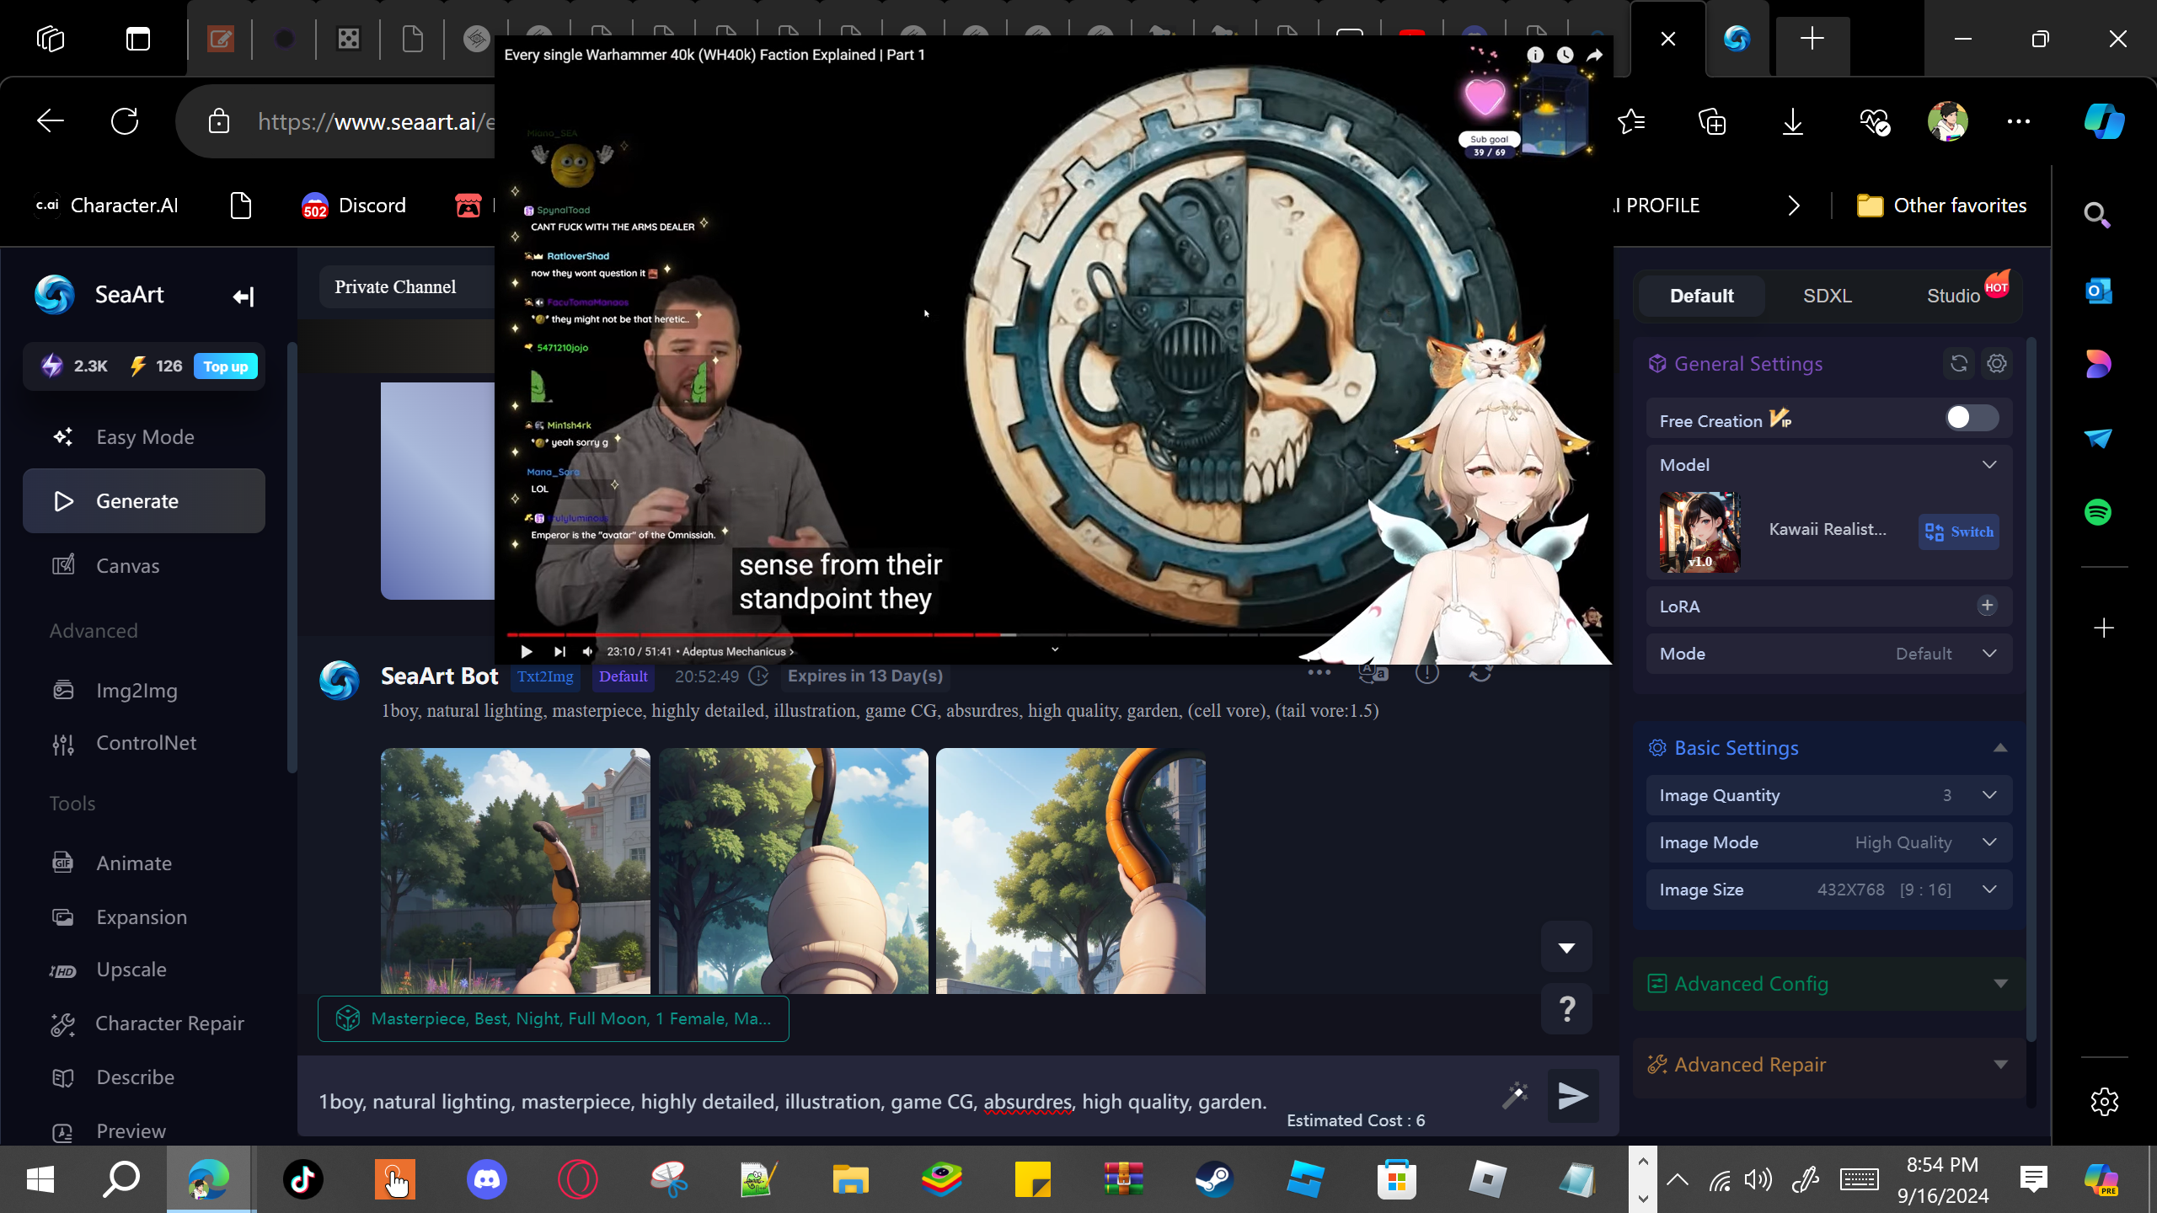Mute the overlay video volume
Viewport: 2157px width, 1213px height.
point(588,651)
